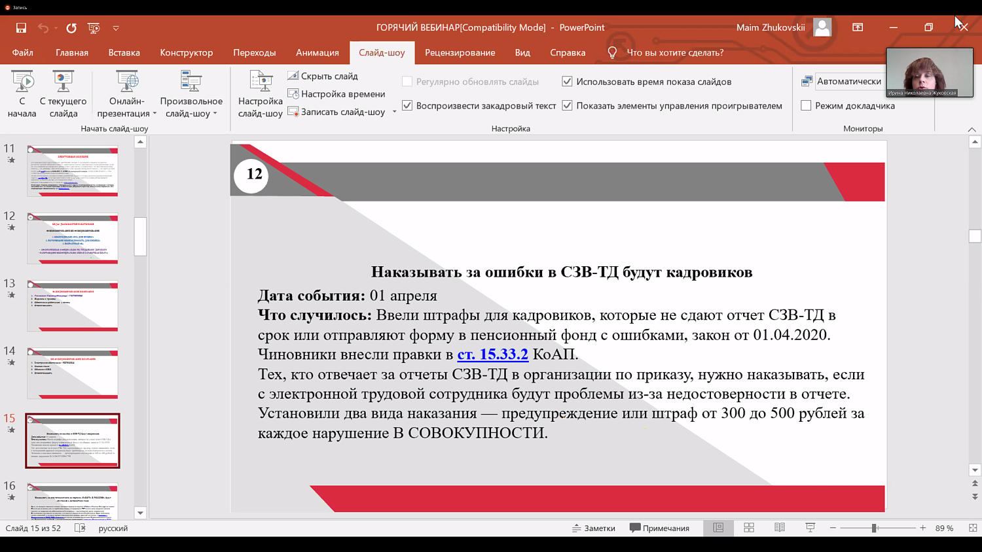The height and width of the screenshot is (552, 982).
Task: Select slide 16 thumbnail
Action: pos(73,500)
